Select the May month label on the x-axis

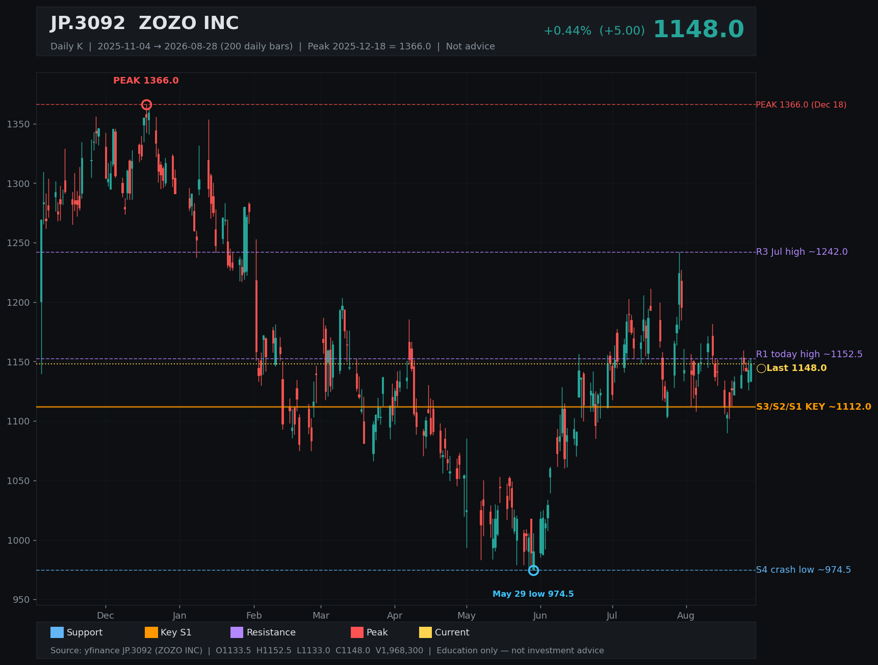click(x=467, y=616)
